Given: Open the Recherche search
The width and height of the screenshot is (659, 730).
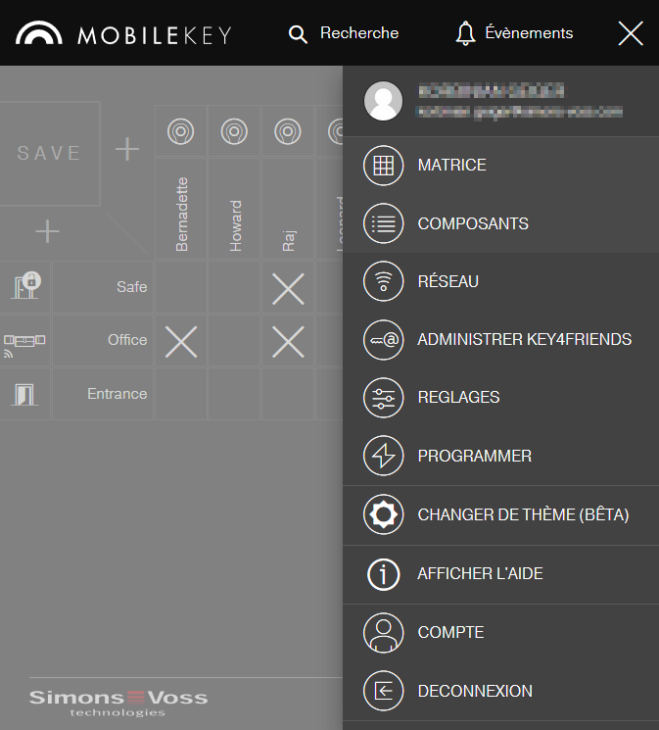Looking at the screenshot, I should [x=344, y=33].
